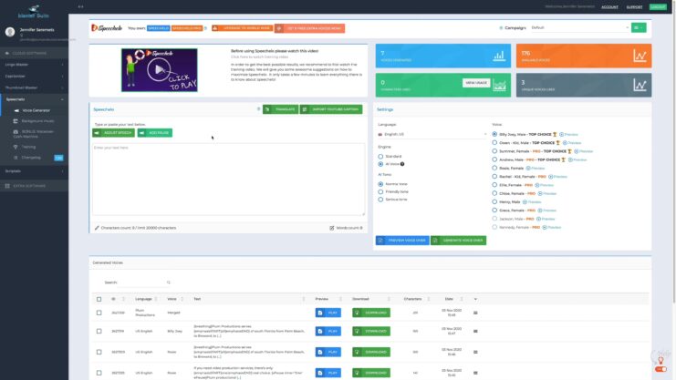
Task: Open the Cloud Software section
Action: [x=29, y=53]
